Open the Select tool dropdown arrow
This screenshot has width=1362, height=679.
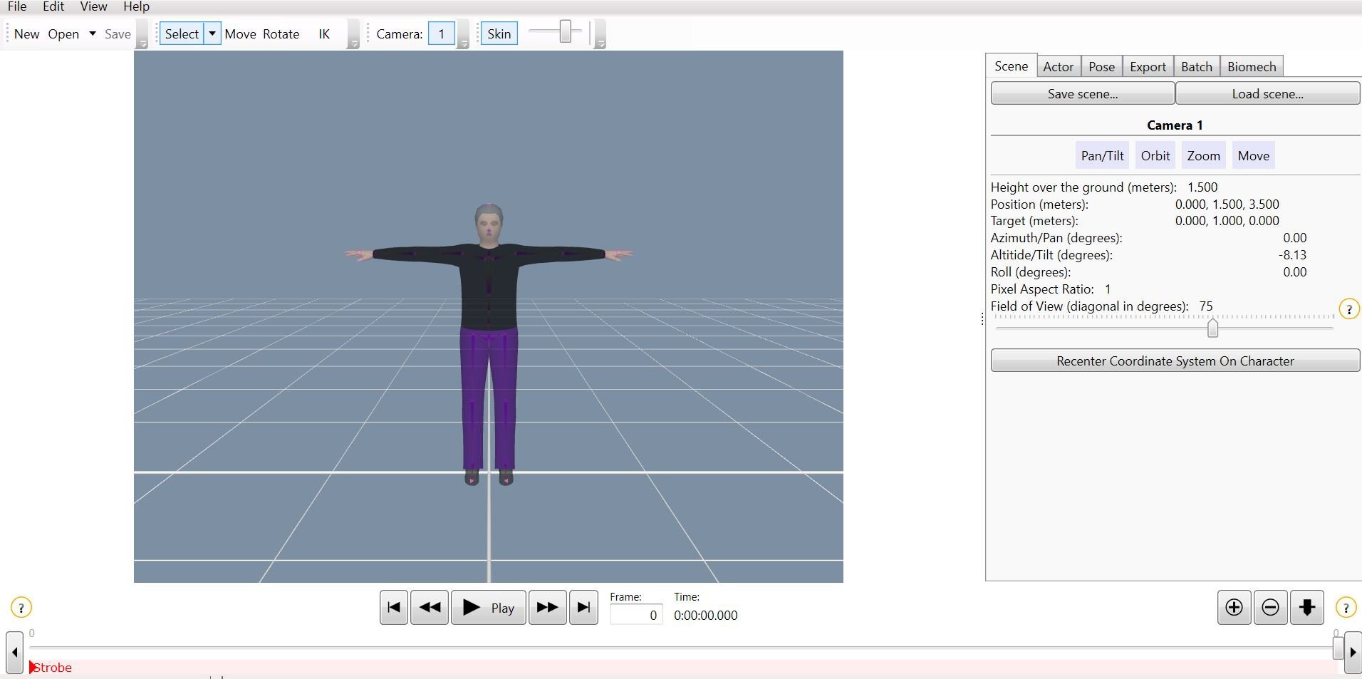click(x=212, y=34)
